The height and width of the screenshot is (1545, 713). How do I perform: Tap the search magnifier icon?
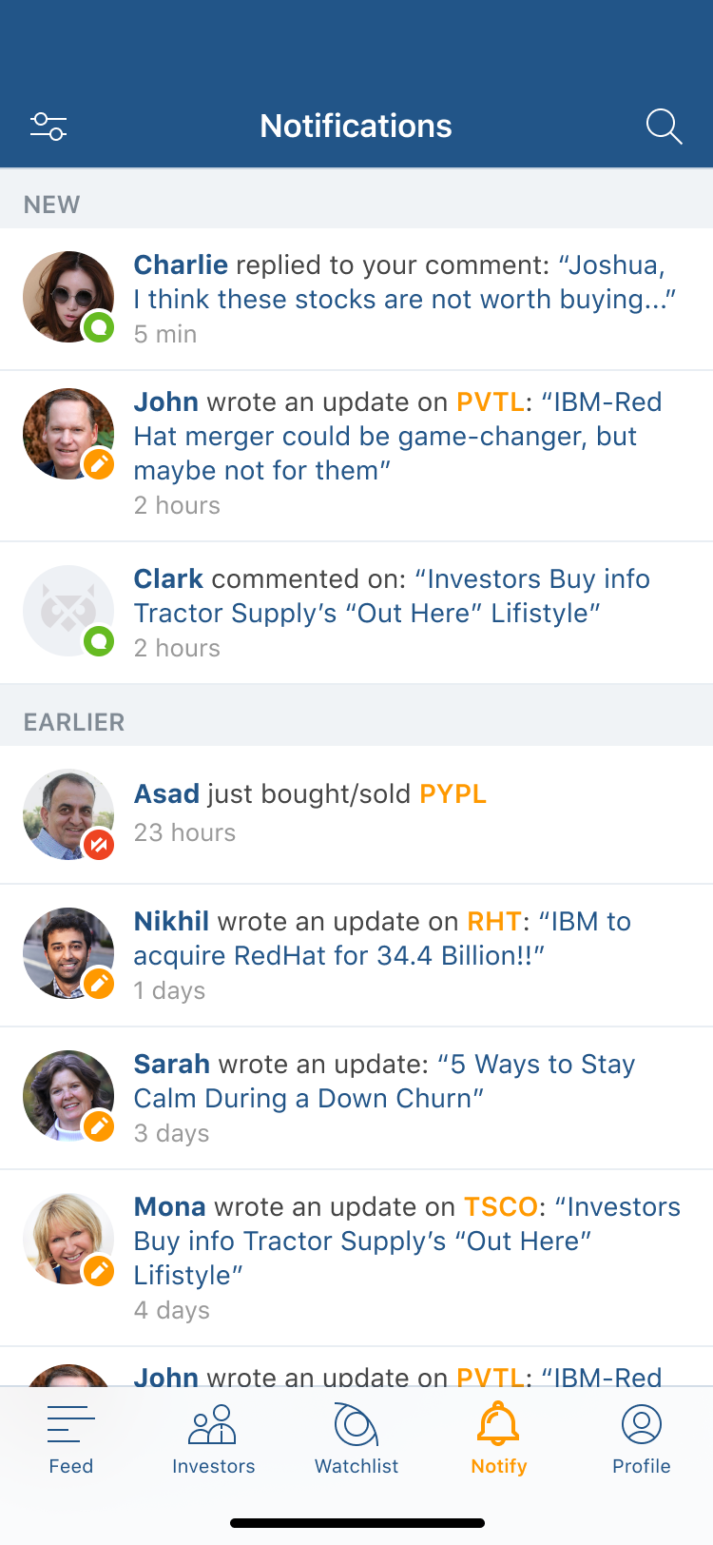point(664,127)
